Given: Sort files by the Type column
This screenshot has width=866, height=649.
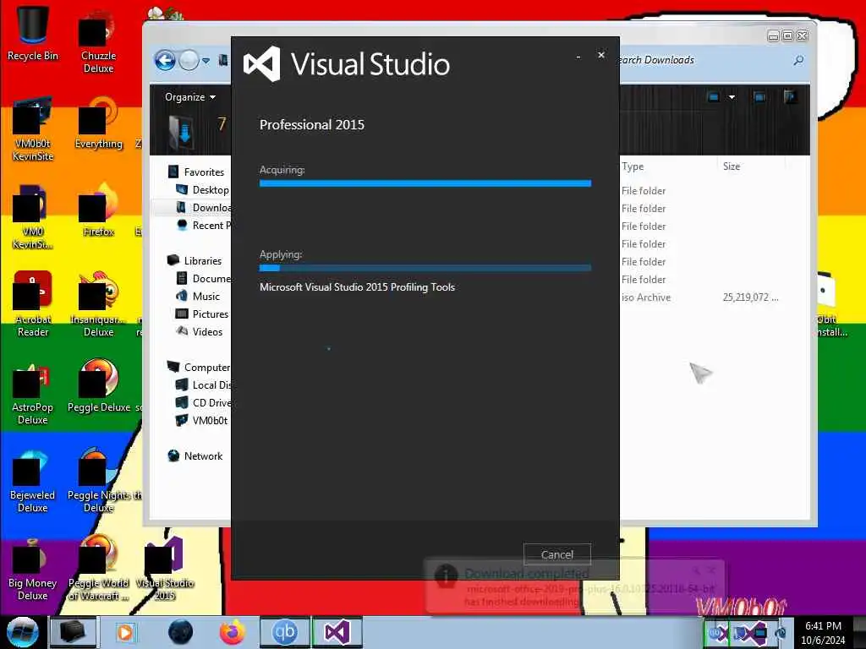Looking at the screenshot, I should click(x=633, y=166).
